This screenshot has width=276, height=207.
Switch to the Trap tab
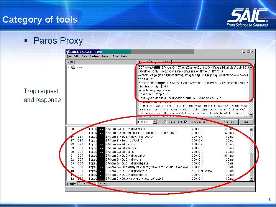point(167,62)
